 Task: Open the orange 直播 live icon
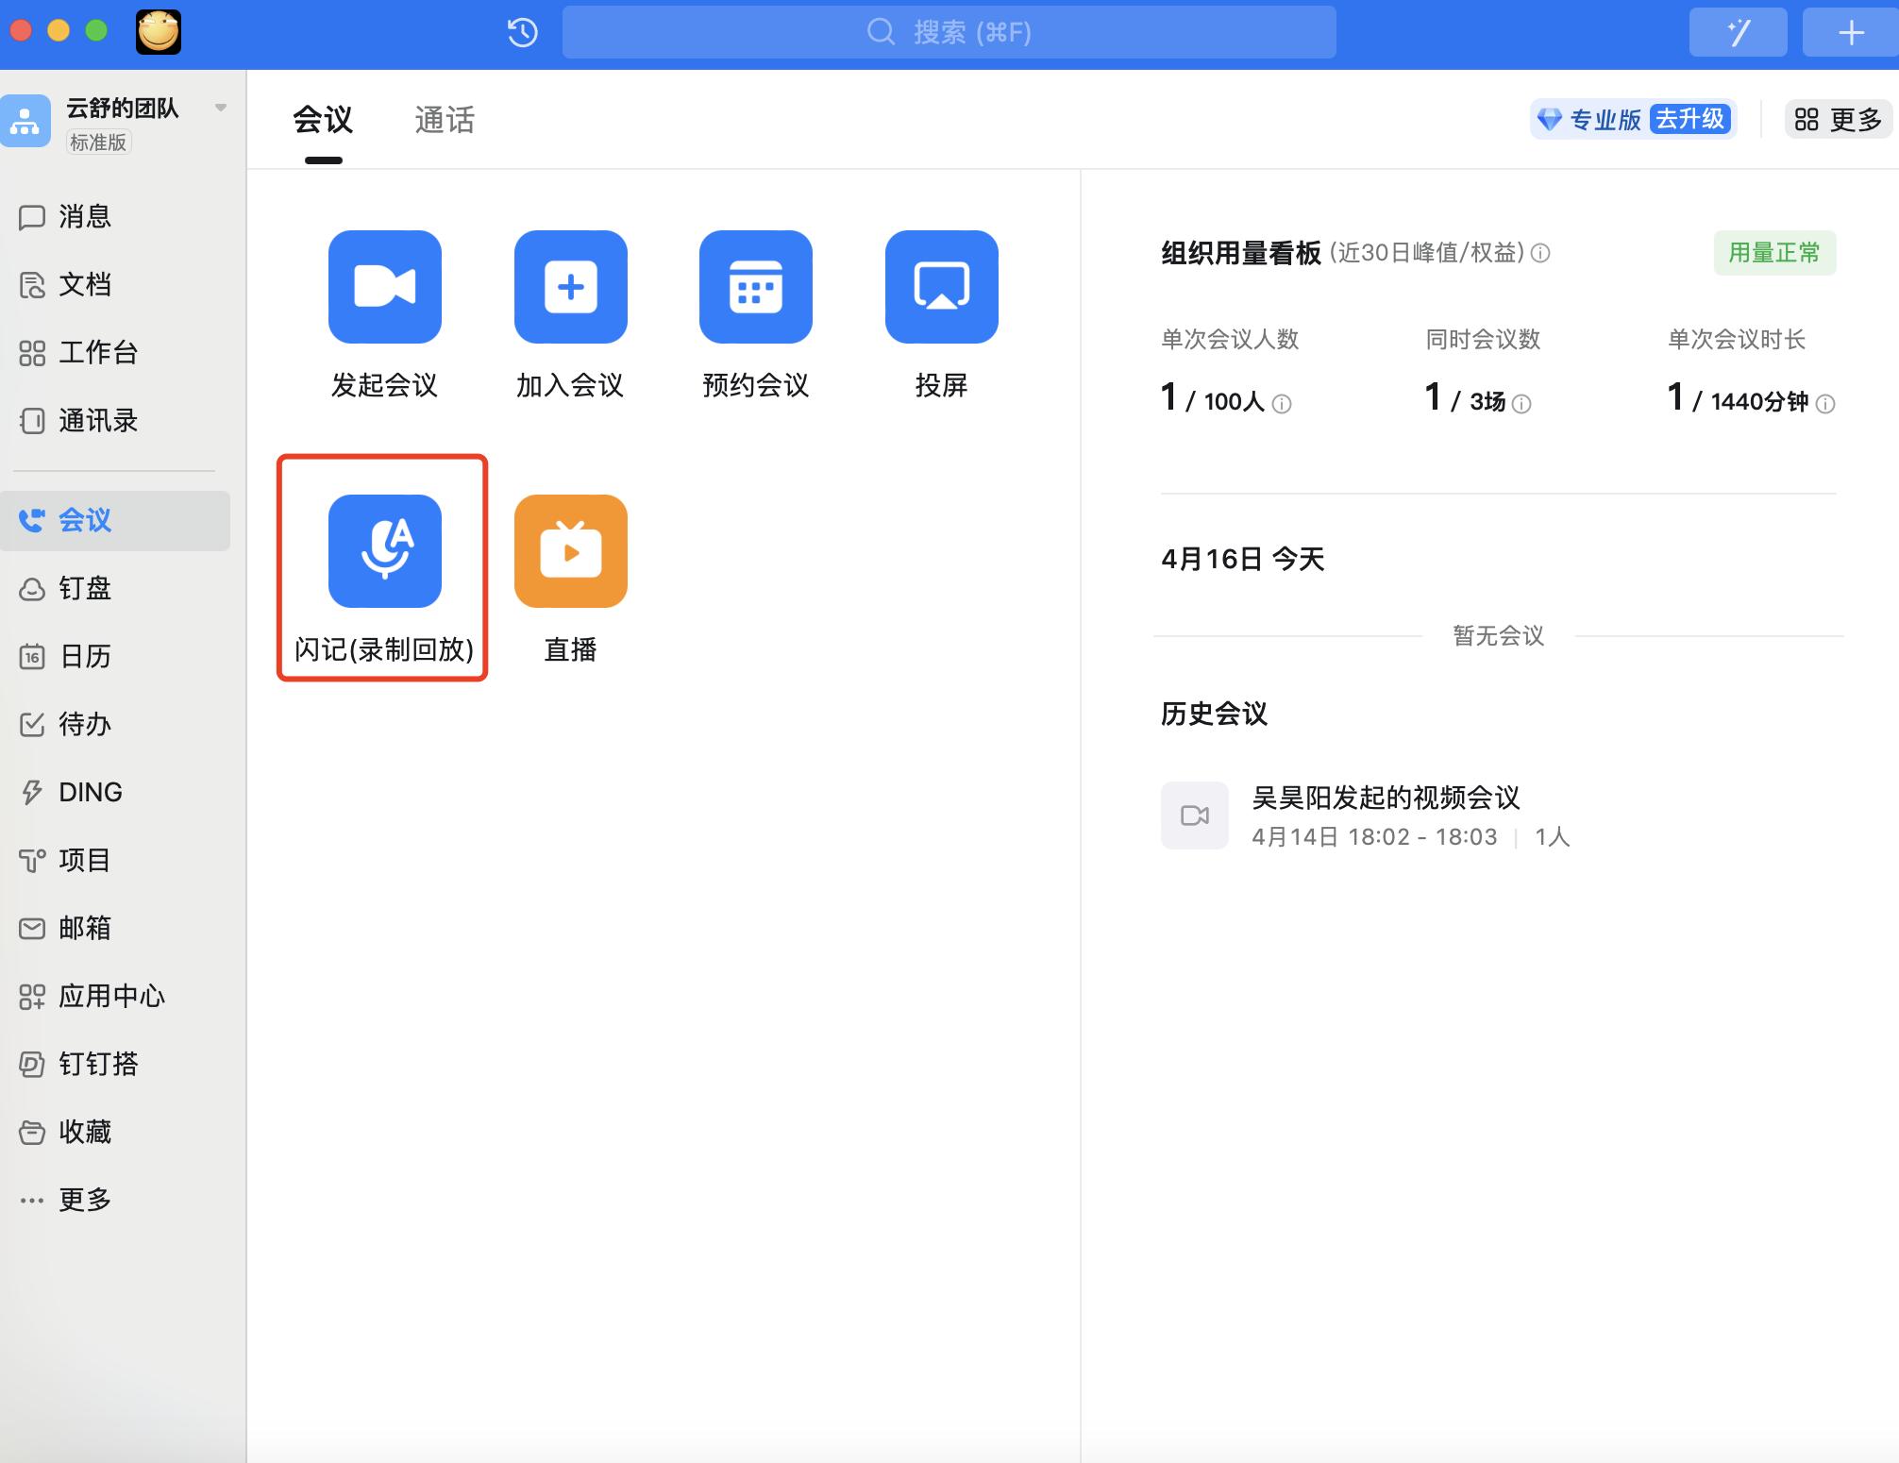pyautogui.click(x=571, y=551)
